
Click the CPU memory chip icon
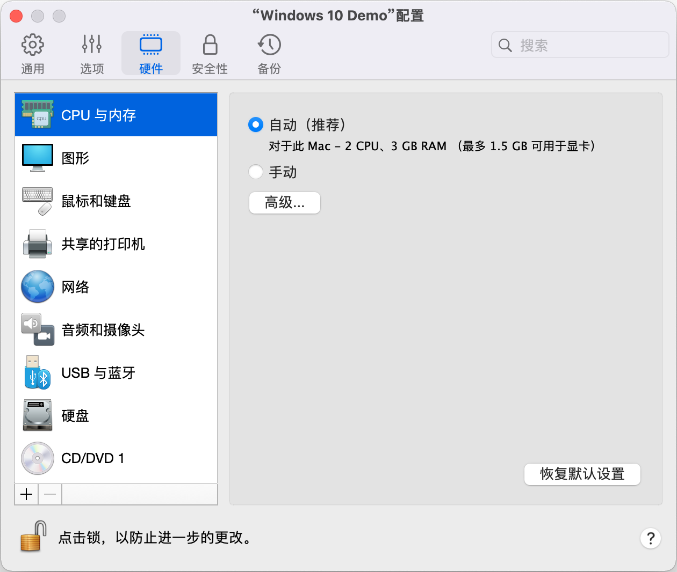38,115
